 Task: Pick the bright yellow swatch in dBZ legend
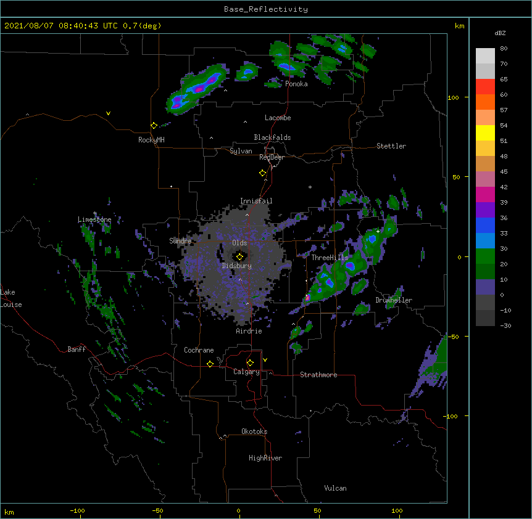(x=485, y=133)
